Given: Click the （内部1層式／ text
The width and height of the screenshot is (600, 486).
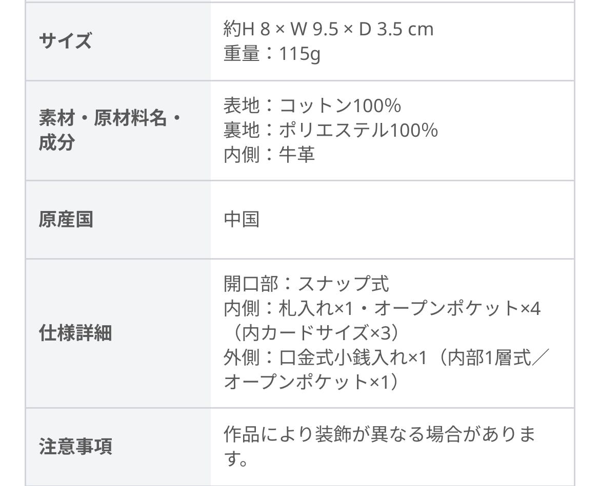Looking at the screenshot, I should 493,357.
